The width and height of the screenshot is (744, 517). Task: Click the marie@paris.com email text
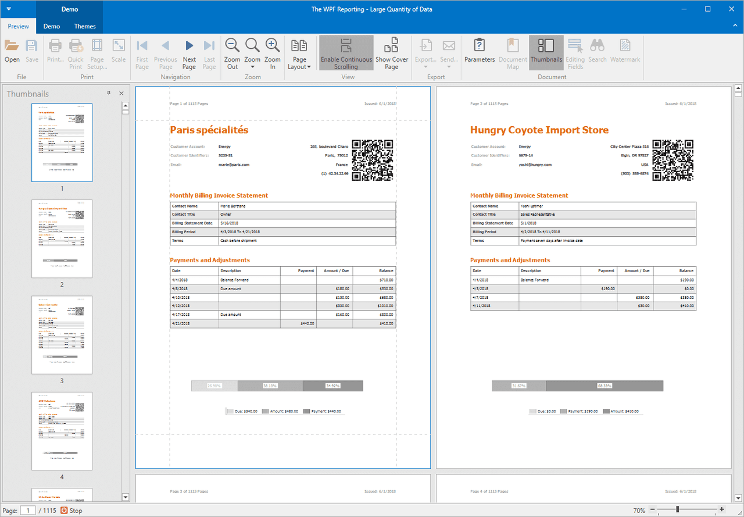pos(234,165)
